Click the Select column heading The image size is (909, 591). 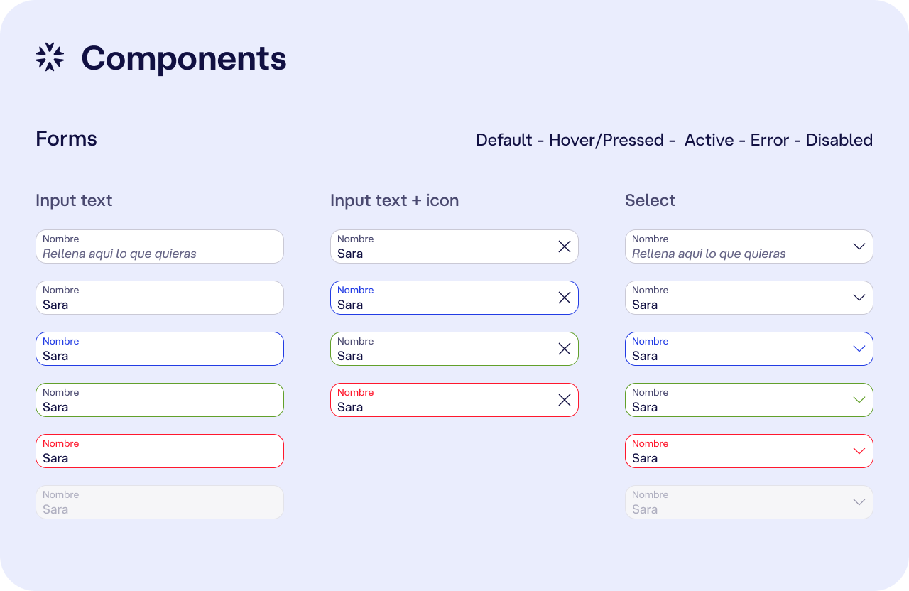(650, 200)
